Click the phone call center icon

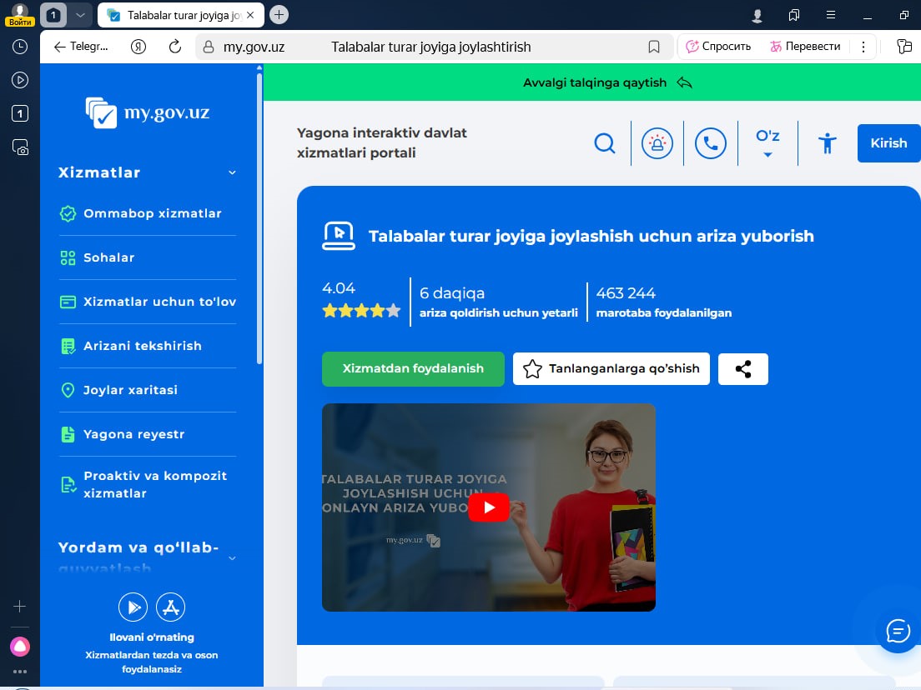point(710,143)
